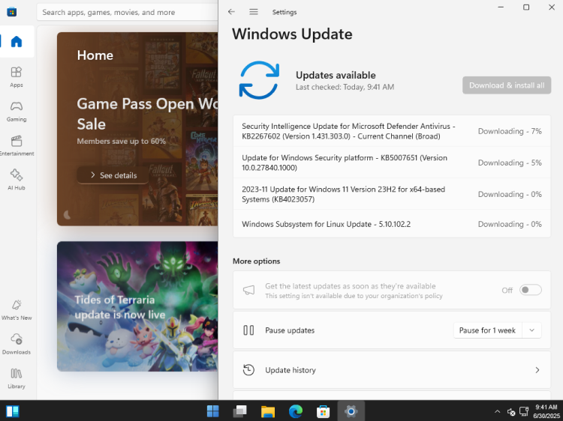563x421 pixels.
Task: Expand Update history chevron
Action: (x=537, y=370)
